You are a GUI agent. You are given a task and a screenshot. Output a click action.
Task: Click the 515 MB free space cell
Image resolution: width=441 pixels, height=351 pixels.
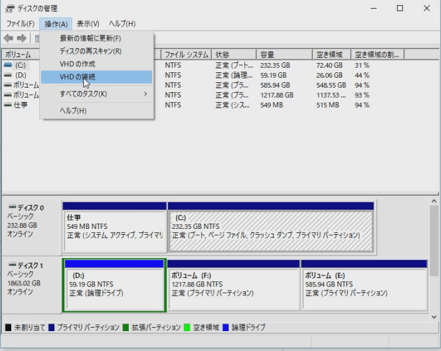pos(327,105)
